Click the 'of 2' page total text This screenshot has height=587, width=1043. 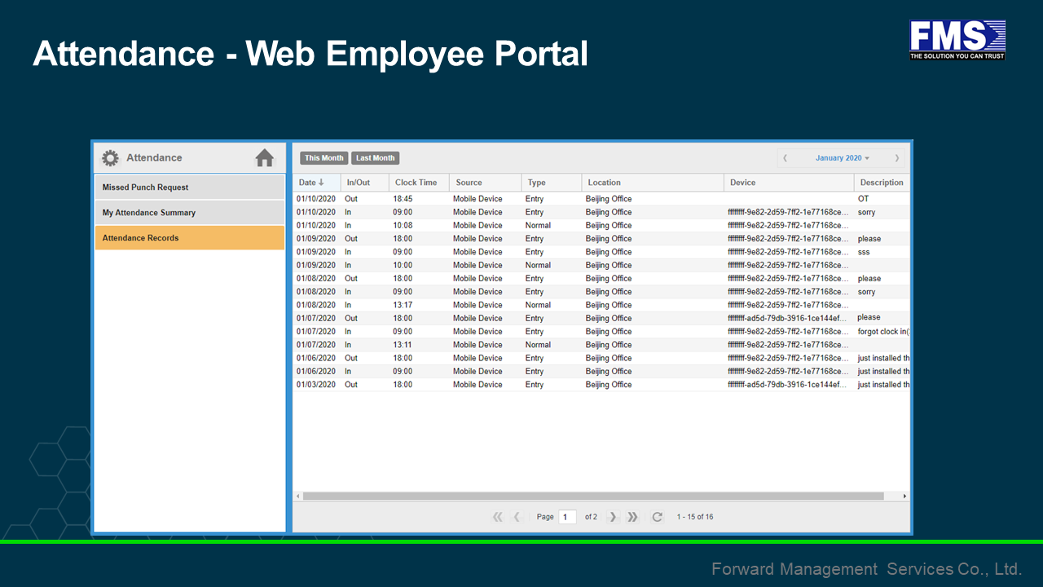591,517
